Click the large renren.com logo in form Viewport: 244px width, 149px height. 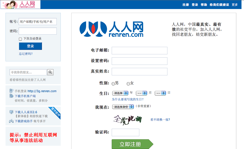pos(111,29)
